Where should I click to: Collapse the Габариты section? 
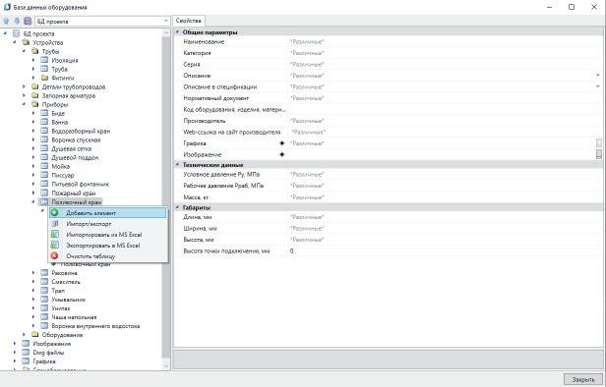click(178, 207)
